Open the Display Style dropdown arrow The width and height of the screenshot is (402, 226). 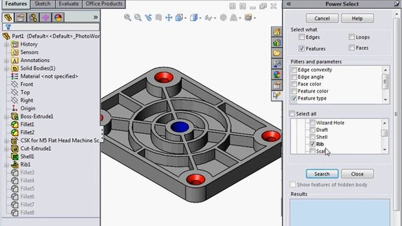tap(200, 18)
